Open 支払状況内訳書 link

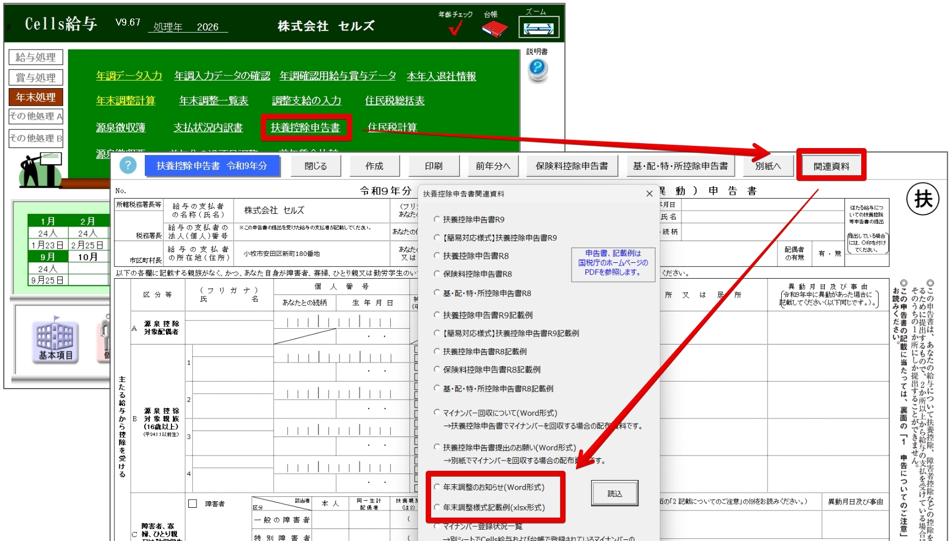point(208,127)
